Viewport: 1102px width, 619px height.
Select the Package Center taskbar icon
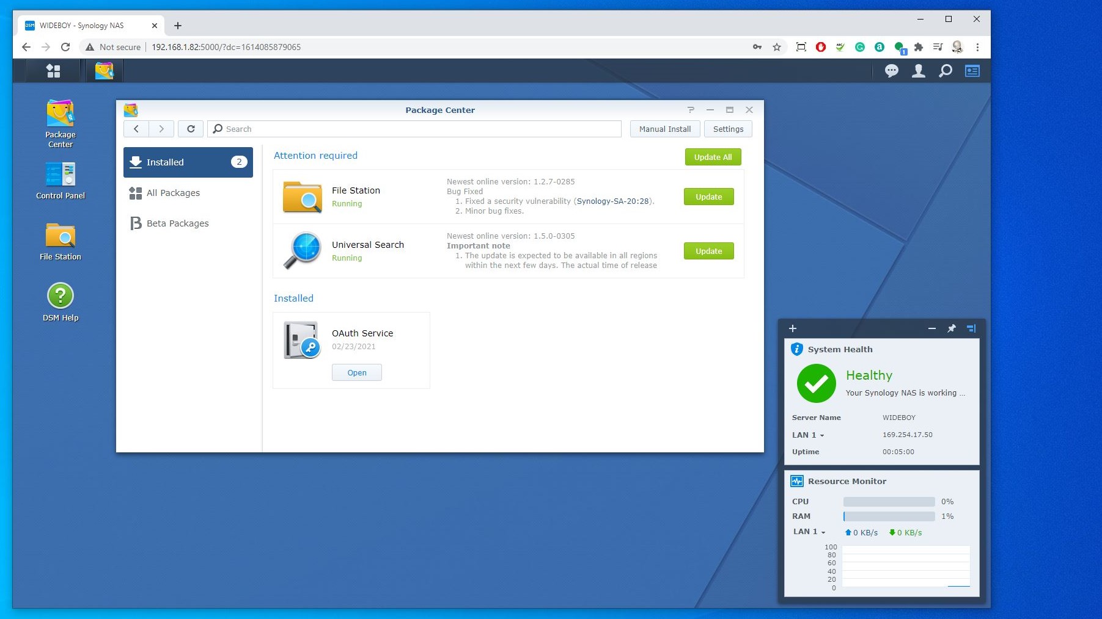[104, 71]
